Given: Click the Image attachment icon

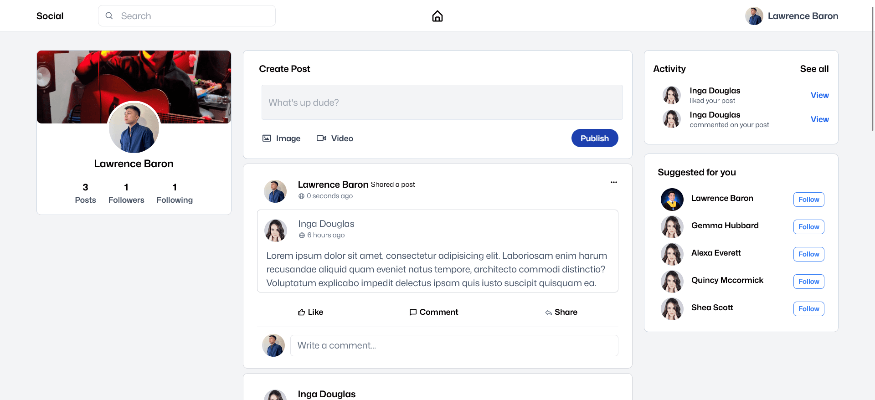Looking at the screenshot, I should point(267,138).
